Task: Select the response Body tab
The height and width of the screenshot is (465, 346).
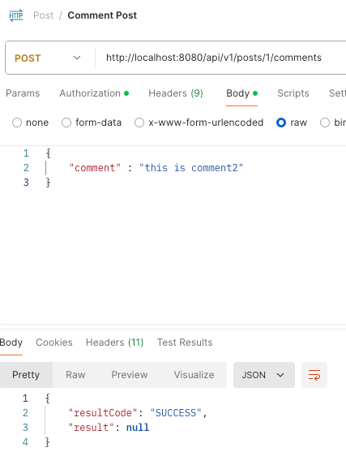Action: click(x=11, y=342)
